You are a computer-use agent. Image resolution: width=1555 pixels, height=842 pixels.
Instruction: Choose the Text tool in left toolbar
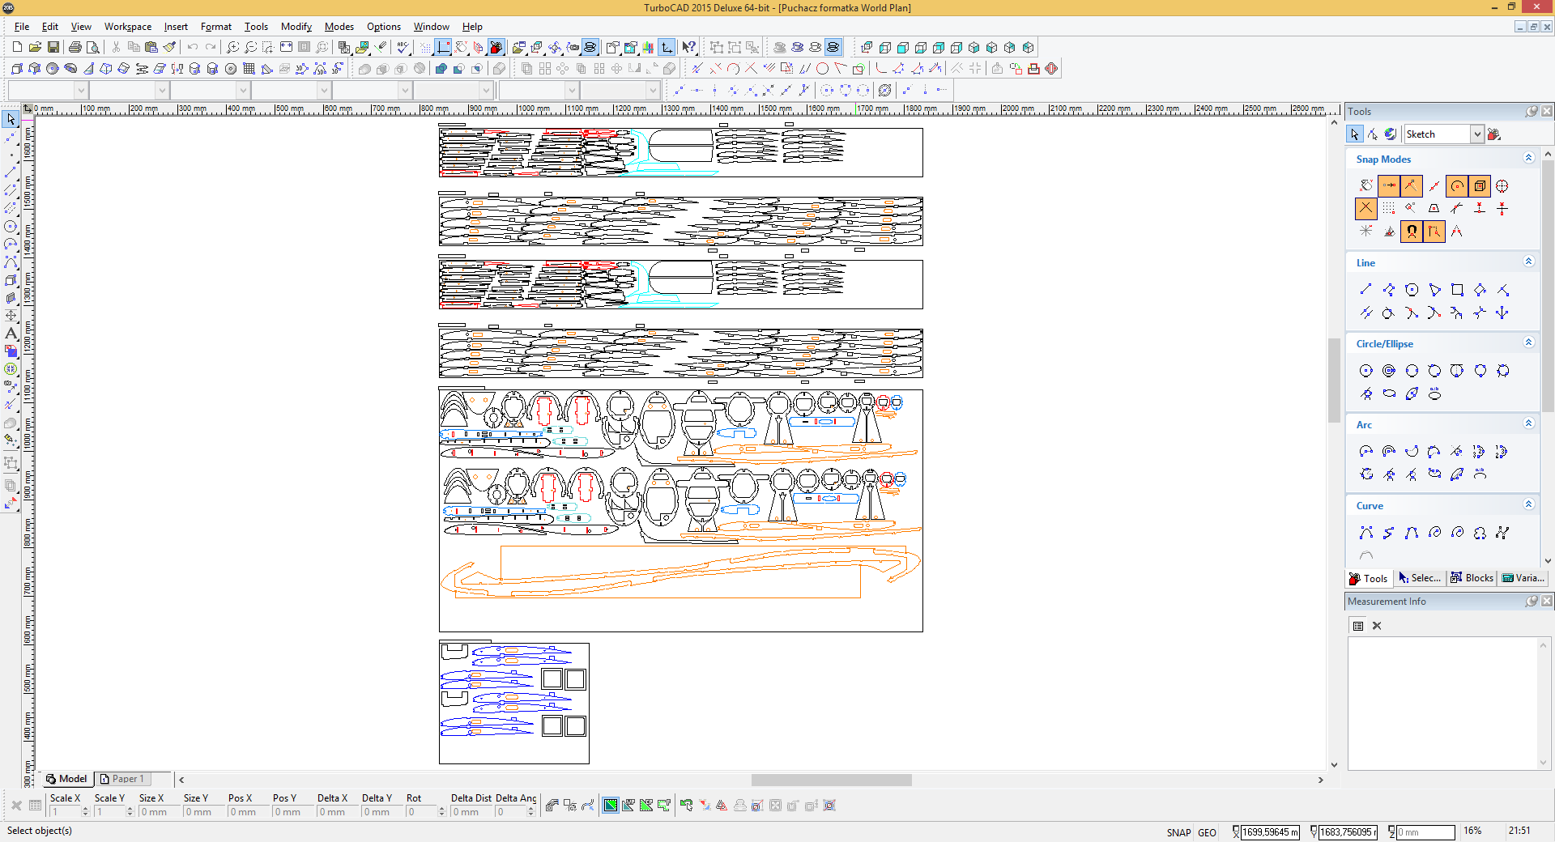pos(11,334)
